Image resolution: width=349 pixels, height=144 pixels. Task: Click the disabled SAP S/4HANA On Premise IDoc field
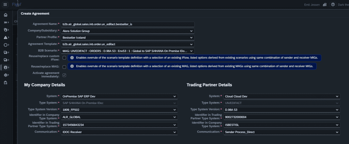(x=119, y=103)
